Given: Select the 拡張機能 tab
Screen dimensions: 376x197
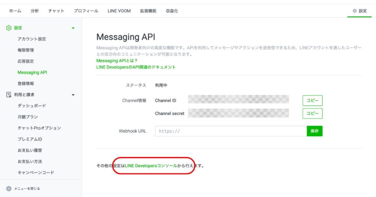Looking at the screenshot, I should (x=148, y=11).
